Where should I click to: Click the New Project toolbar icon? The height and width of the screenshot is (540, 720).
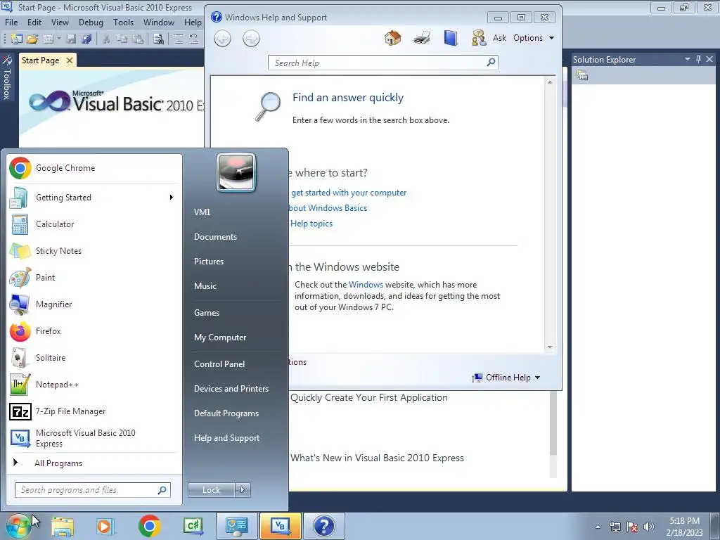point(17,39)
